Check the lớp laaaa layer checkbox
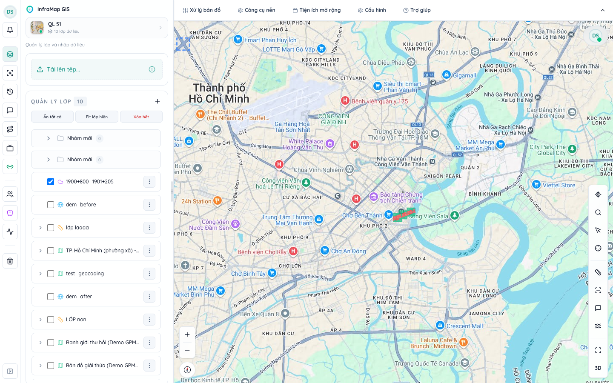The height and width of the screenshot is (383, 613). (x=51, y=228)
